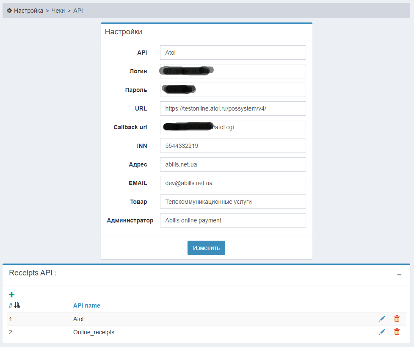Click the settings gear icon in breadcrumb

[9, 11]
